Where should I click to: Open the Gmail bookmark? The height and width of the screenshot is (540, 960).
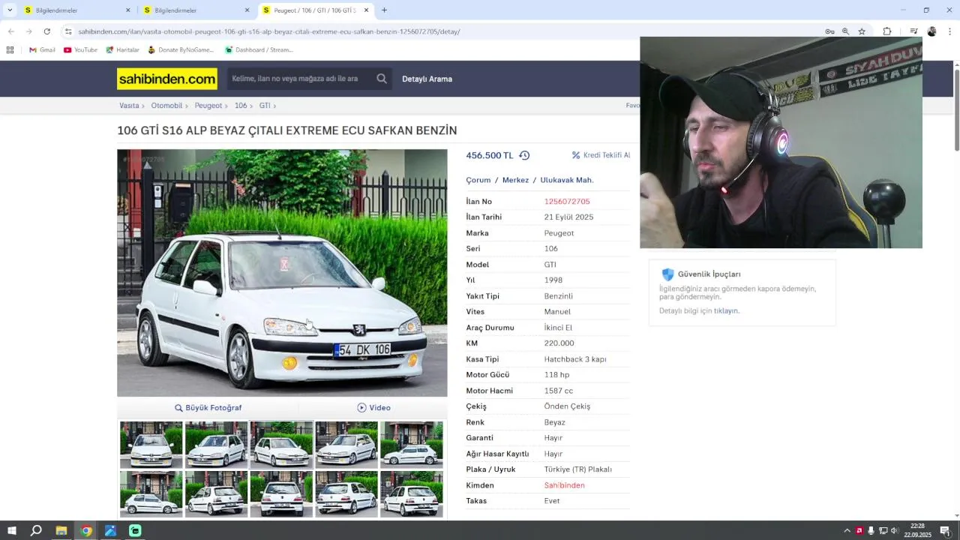click(42, 49)
